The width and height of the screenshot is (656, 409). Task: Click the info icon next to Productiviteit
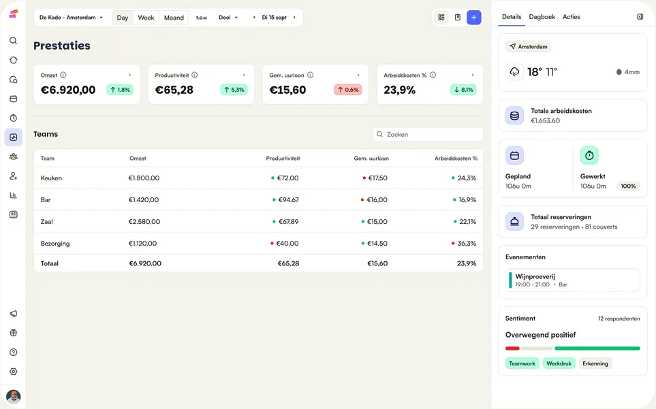coord(195,75)
